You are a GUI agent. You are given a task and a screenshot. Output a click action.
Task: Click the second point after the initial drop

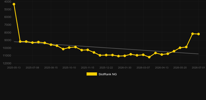(x=26, y=41)
